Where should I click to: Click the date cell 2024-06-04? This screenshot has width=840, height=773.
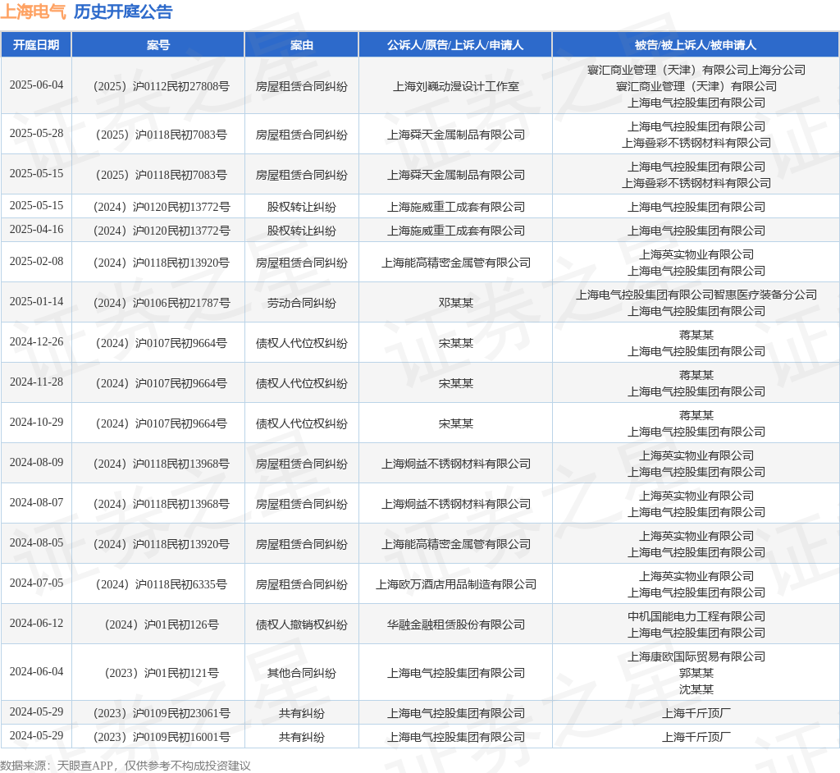click(36, 672)
